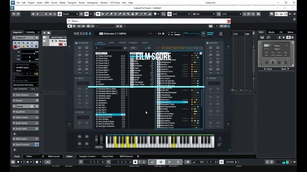
Task: Expand the Audio Inserts inspector section
Action: pos(25,118)
